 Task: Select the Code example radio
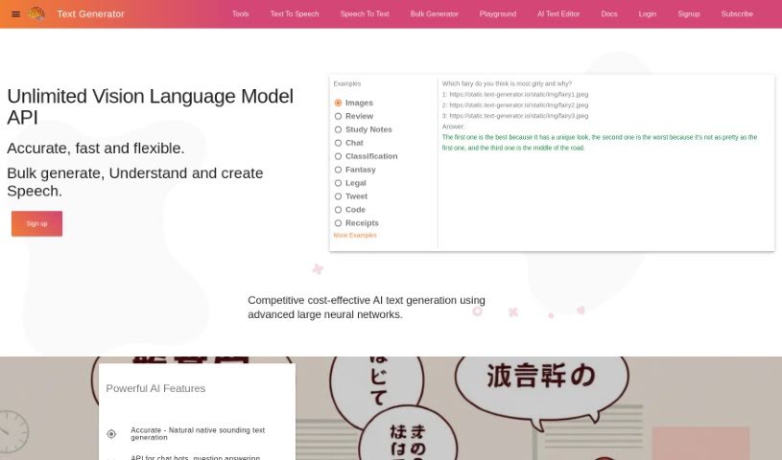click(338, 210)
